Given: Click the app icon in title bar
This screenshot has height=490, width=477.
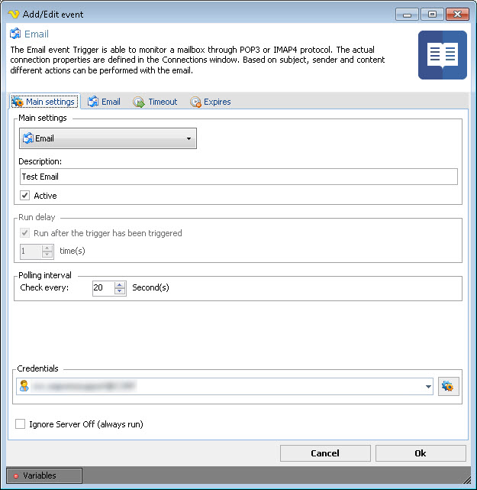Looking at the screenshot, I should point(13,14).
